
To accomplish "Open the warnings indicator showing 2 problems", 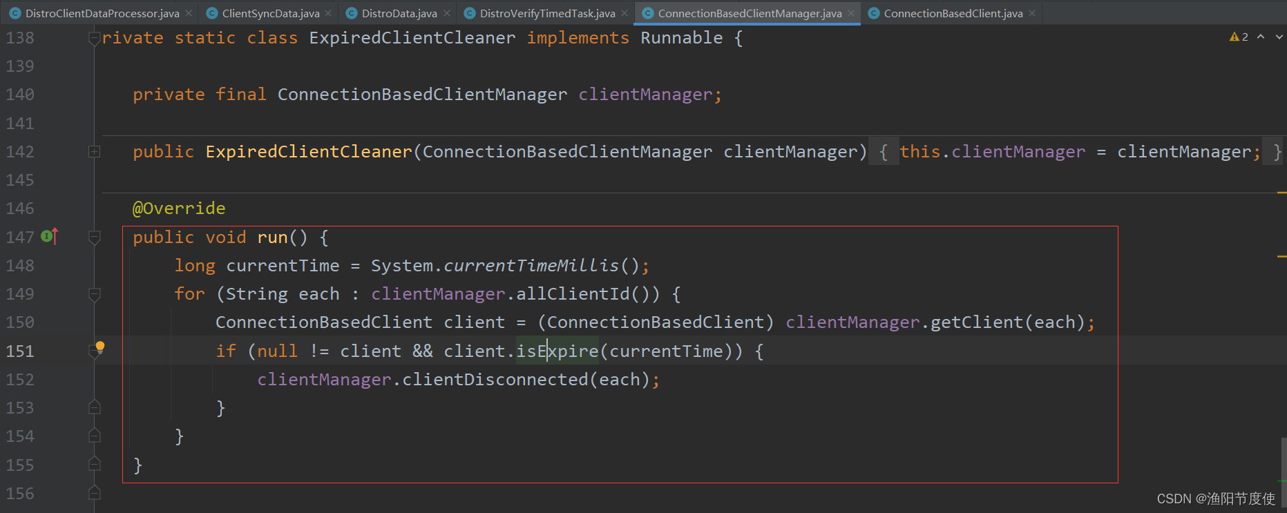I will pos(1239,37).
